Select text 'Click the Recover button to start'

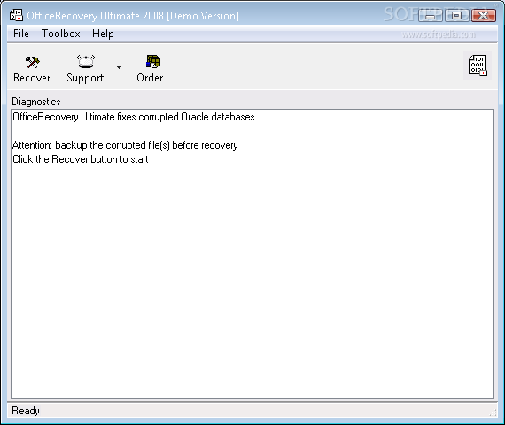[x=81, y=159]
